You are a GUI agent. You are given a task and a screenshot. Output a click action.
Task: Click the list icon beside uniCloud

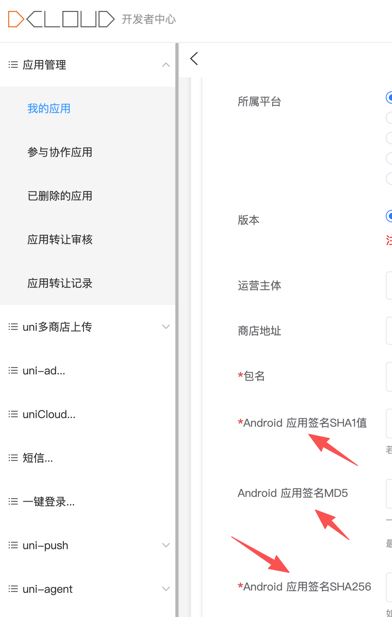[13, 414]
